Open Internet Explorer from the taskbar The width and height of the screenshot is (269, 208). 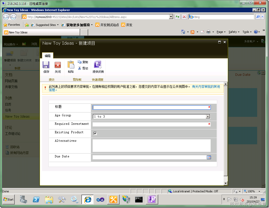(88, 200)
